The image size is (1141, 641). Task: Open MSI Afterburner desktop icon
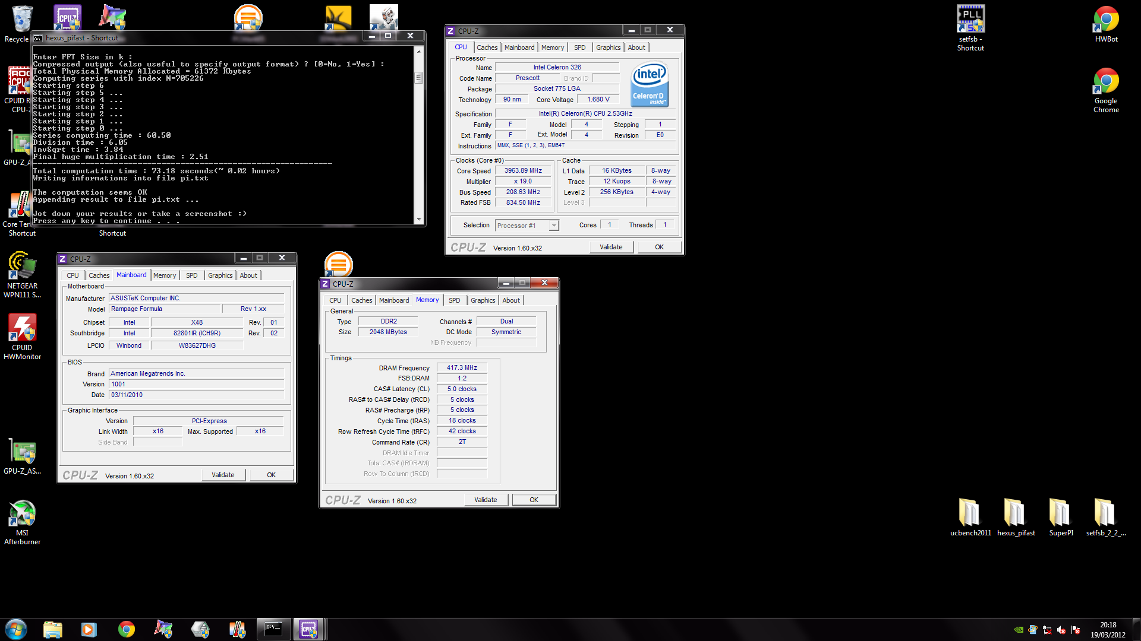[x=22, y=522]
